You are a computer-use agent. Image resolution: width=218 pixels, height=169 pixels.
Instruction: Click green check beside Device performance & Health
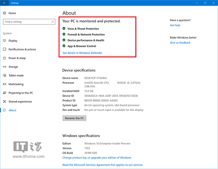[x=64, y=40]
